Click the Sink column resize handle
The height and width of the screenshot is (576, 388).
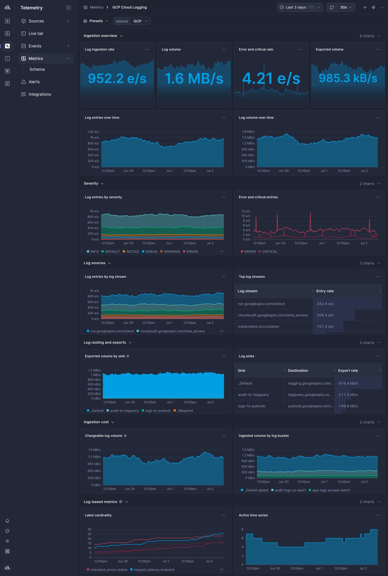click(x=284, y=371)
